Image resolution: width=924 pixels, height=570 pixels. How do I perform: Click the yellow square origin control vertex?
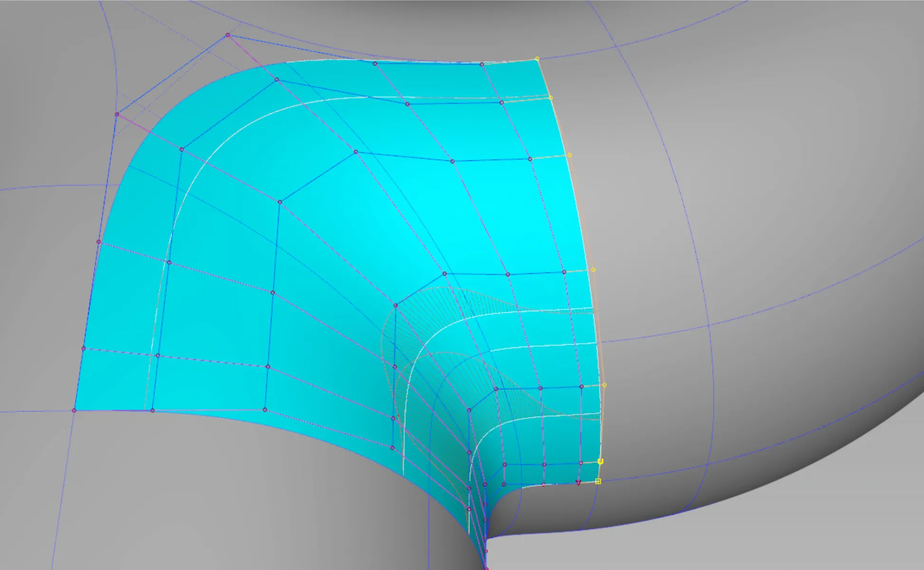point(598,481)
